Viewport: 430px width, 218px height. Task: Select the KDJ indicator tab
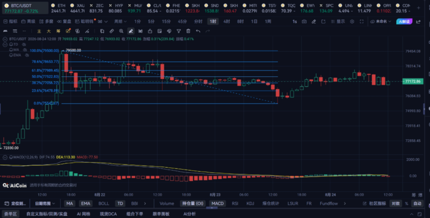point(250,203)
